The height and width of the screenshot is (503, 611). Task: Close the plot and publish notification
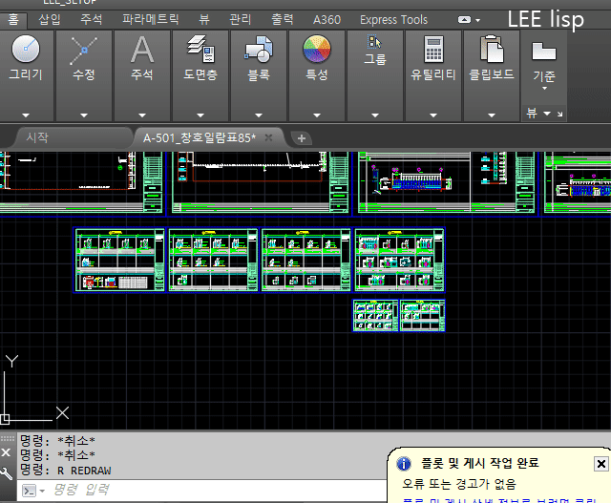600,464
